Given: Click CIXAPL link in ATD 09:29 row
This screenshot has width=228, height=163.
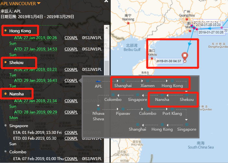Looking at the screenshot, I should (71, 112).
